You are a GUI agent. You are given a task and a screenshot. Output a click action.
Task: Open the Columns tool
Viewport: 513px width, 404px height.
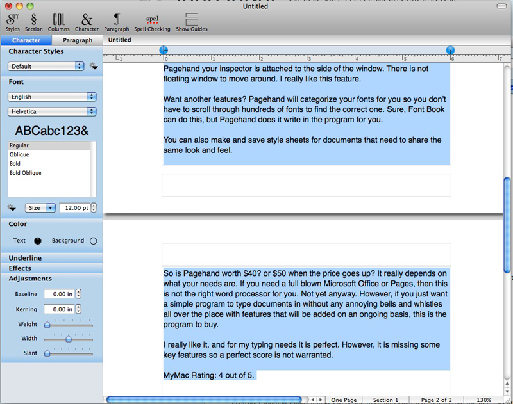(x=58, y=21)
